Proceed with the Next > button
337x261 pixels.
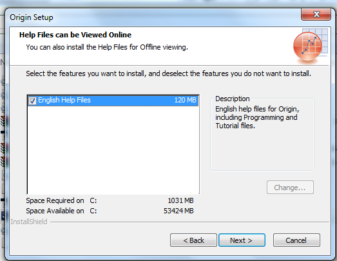pyautogui.click(x=242, y=240)
